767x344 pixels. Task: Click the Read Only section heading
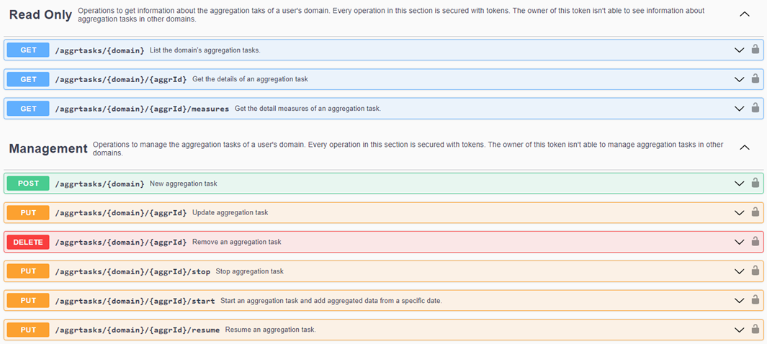click(40, 14)
